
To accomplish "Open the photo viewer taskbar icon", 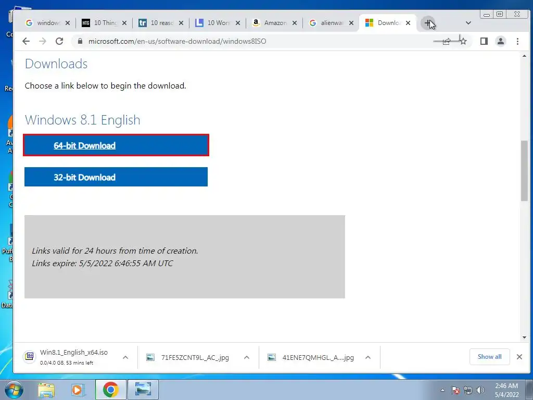I will tap(143, 390).
